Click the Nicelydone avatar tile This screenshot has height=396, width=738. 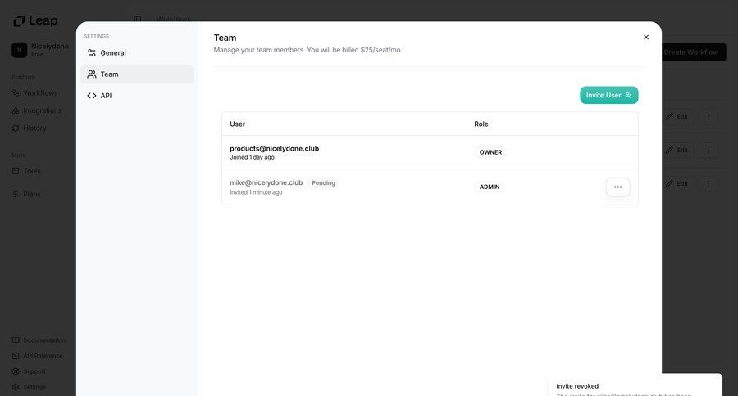(20, 50)
